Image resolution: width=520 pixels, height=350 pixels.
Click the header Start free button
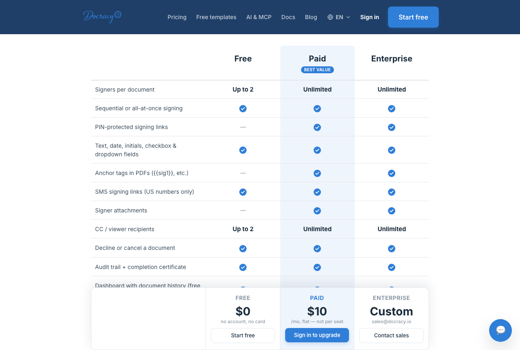pos(413,17)
